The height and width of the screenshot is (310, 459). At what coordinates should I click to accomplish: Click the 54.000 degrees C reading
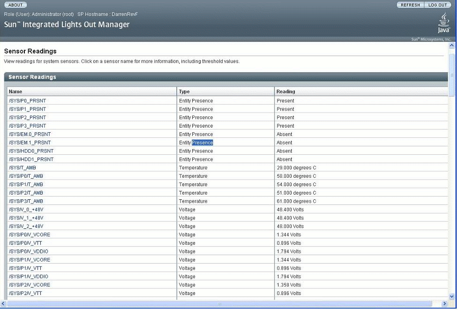[296, 184]
